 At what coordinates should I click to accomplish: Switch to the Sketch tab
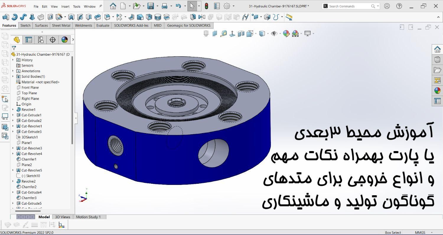(x=25, y=25)
